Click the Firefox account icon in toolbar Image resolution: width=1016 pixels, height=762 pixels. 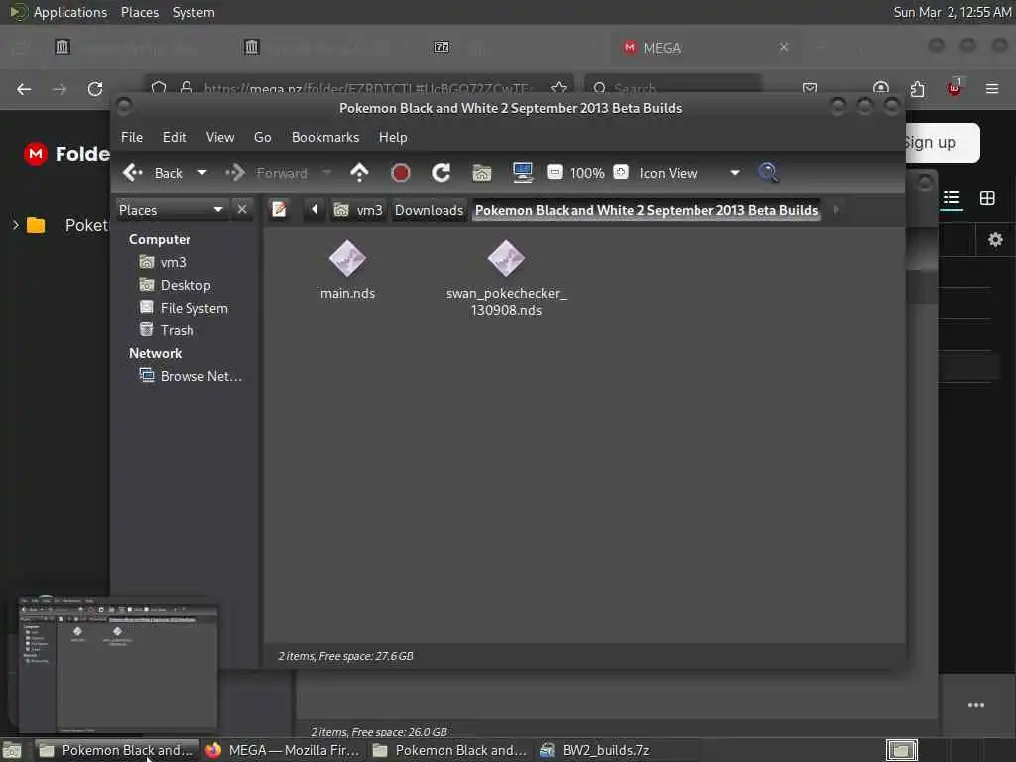pyautogui.click(x=880, y=88)
